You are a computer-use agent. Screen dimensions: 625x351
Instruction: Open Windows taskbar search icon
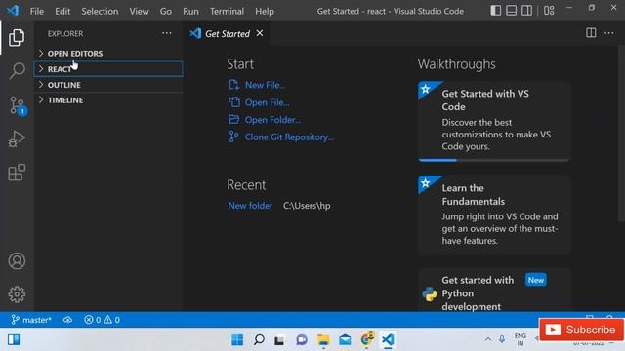(x=259, y=340)
